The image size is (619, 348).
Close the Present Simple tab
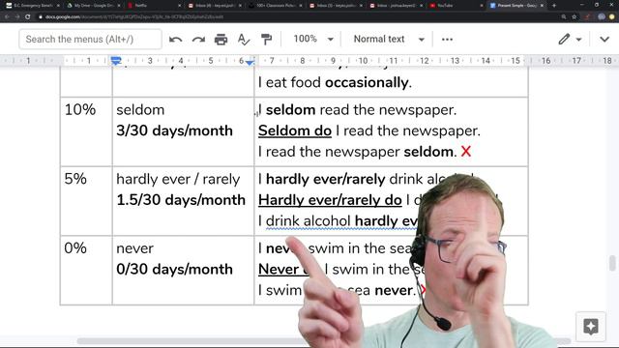[x=542, y=6]
